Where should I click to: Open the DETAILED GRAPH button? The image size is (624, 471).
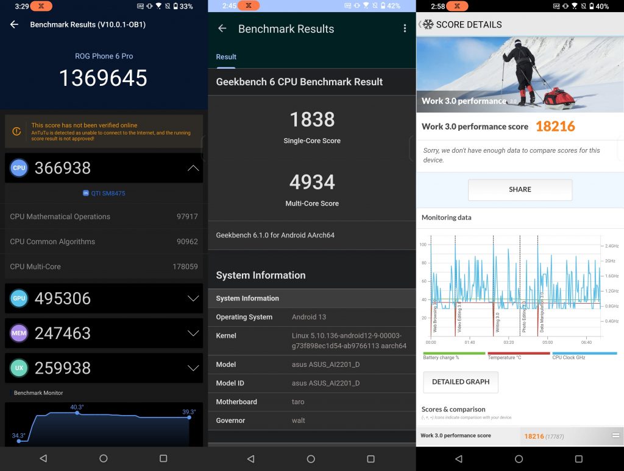[x=461, y=382]
